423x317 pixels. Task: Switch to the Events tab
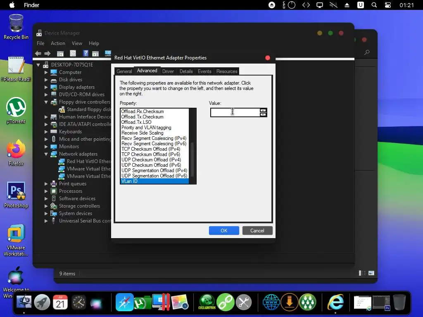click(204, 71)
